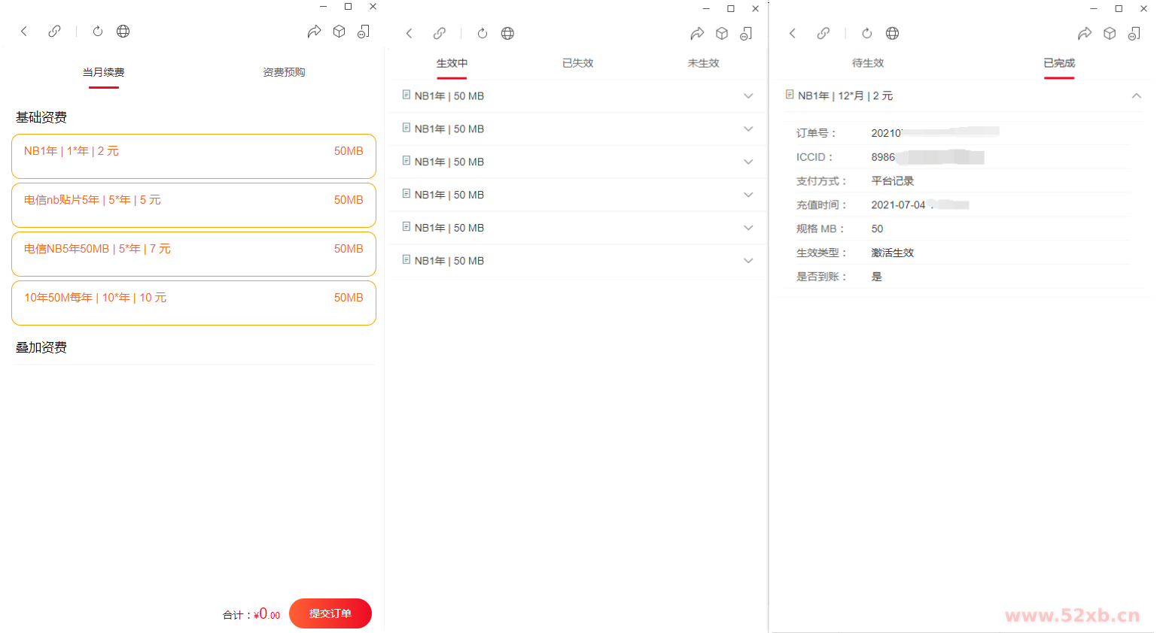Switch to the 待生效 tab
1157x633 pixels.
click(867, 63)
